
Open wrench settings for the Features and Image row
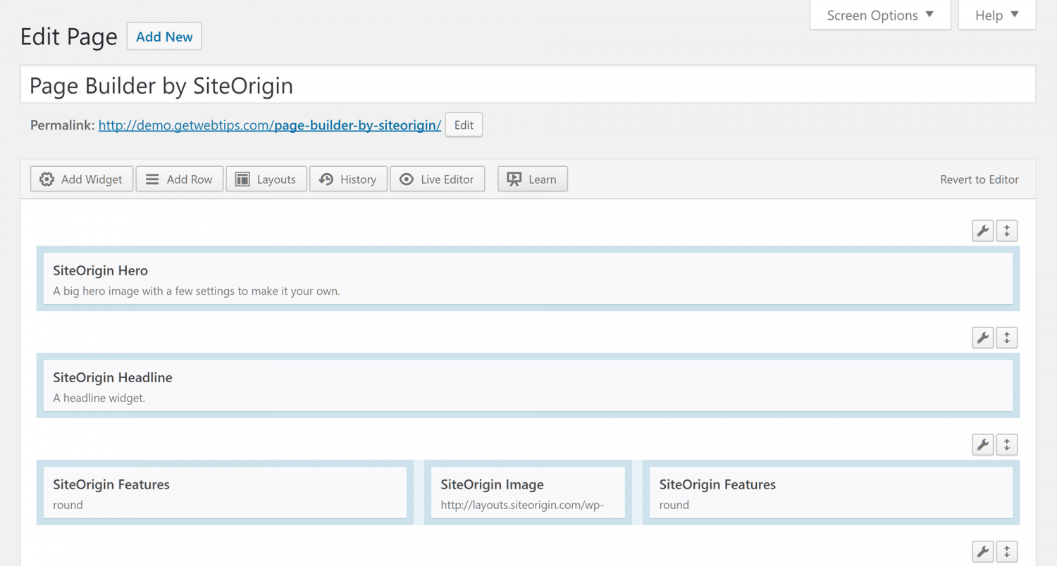[982, 445]
